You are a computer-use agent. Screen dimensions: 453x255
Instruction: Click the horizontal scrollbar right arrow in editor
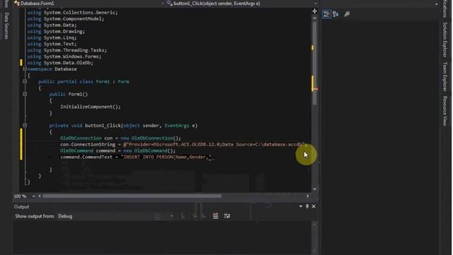(308, 196)
